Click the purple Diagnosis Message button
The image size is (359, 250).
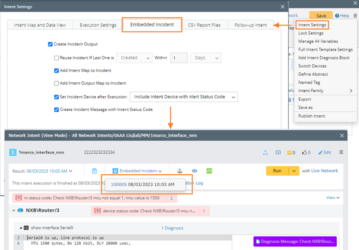pyautogui.click(x=295, y=242)
